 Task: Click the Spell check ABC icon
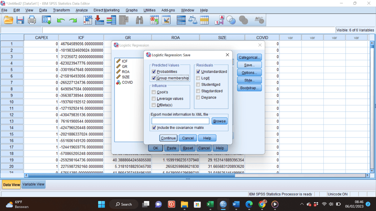click(x=259, y=20)
